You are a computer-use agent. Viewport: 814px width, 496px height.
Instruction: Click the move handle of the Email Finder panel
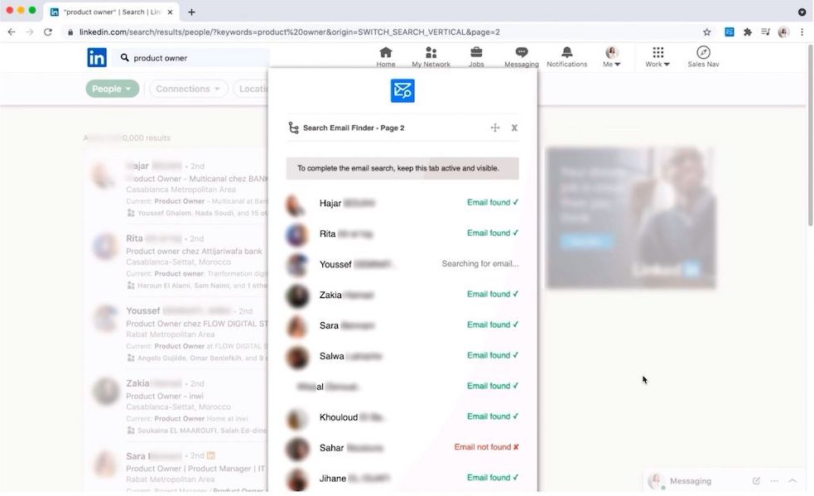coord(494,128)
